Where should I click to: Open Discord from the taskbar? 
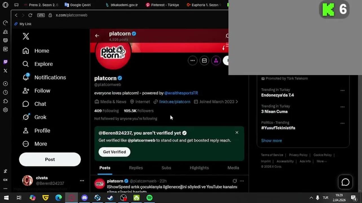84,198
